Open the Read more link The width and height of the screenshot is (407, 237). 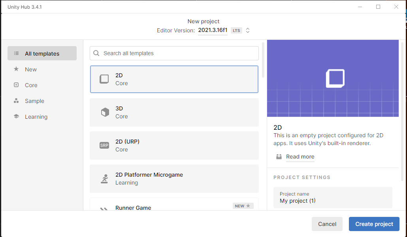(300, 157)
